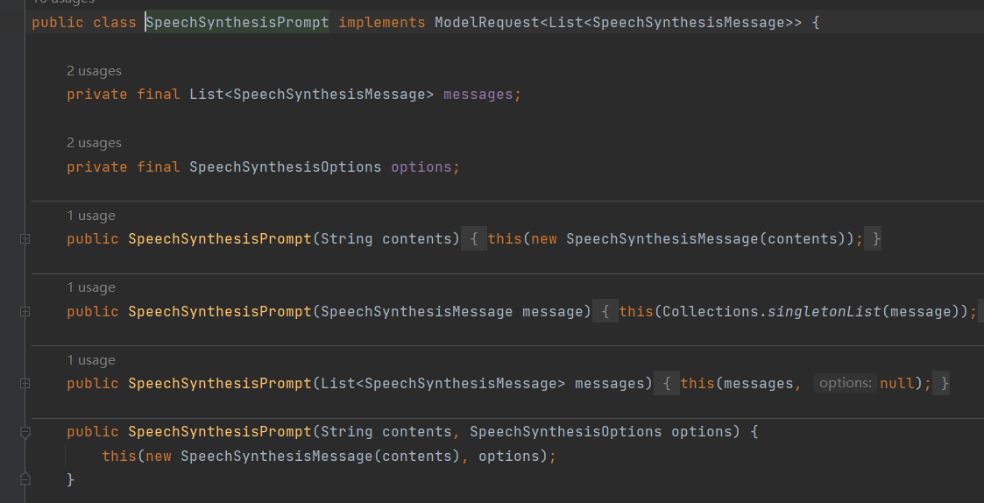
Task: Click folded closing brace after 'null);'
Action: [x=941, y=384]
